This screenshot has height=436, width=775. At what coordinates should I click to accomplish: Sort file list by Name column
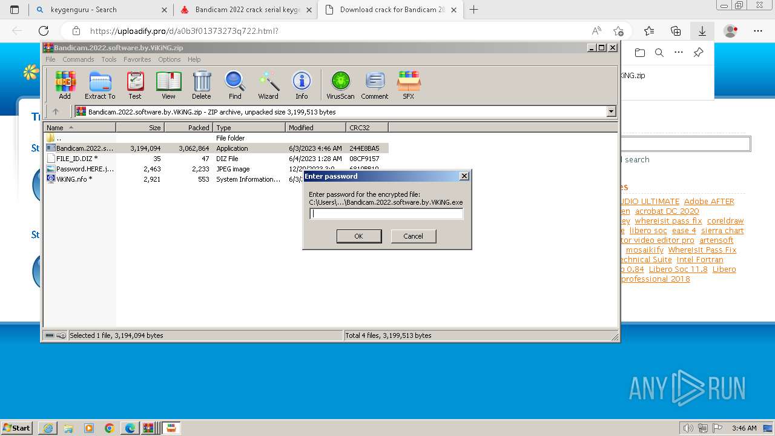tap(79, 127)
